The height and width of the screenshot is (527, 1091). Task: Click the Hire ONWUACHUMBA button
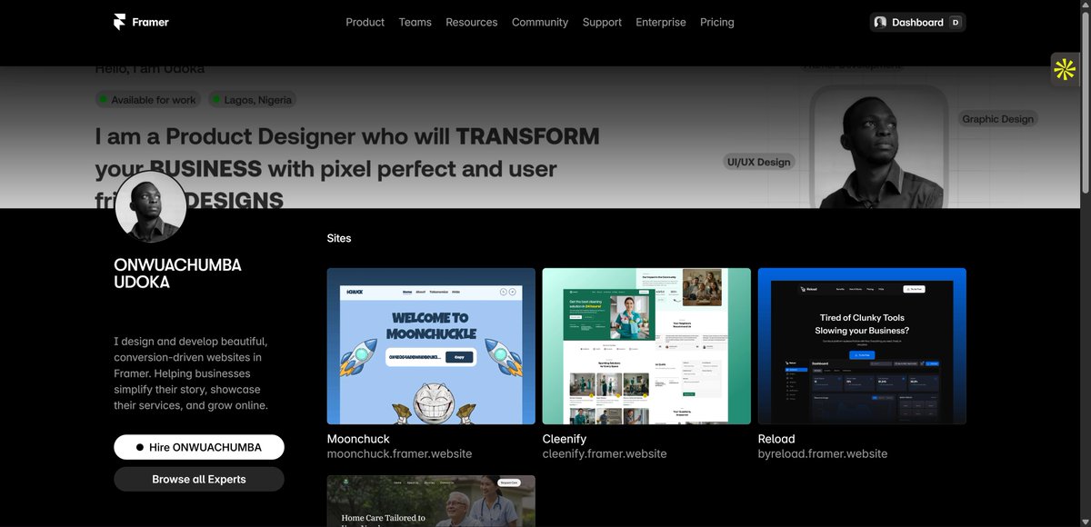198,447
